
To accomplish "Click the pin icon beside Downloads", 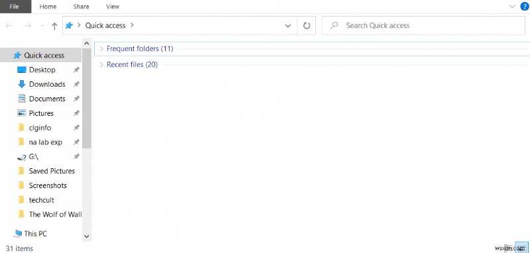I will [77, 85].
